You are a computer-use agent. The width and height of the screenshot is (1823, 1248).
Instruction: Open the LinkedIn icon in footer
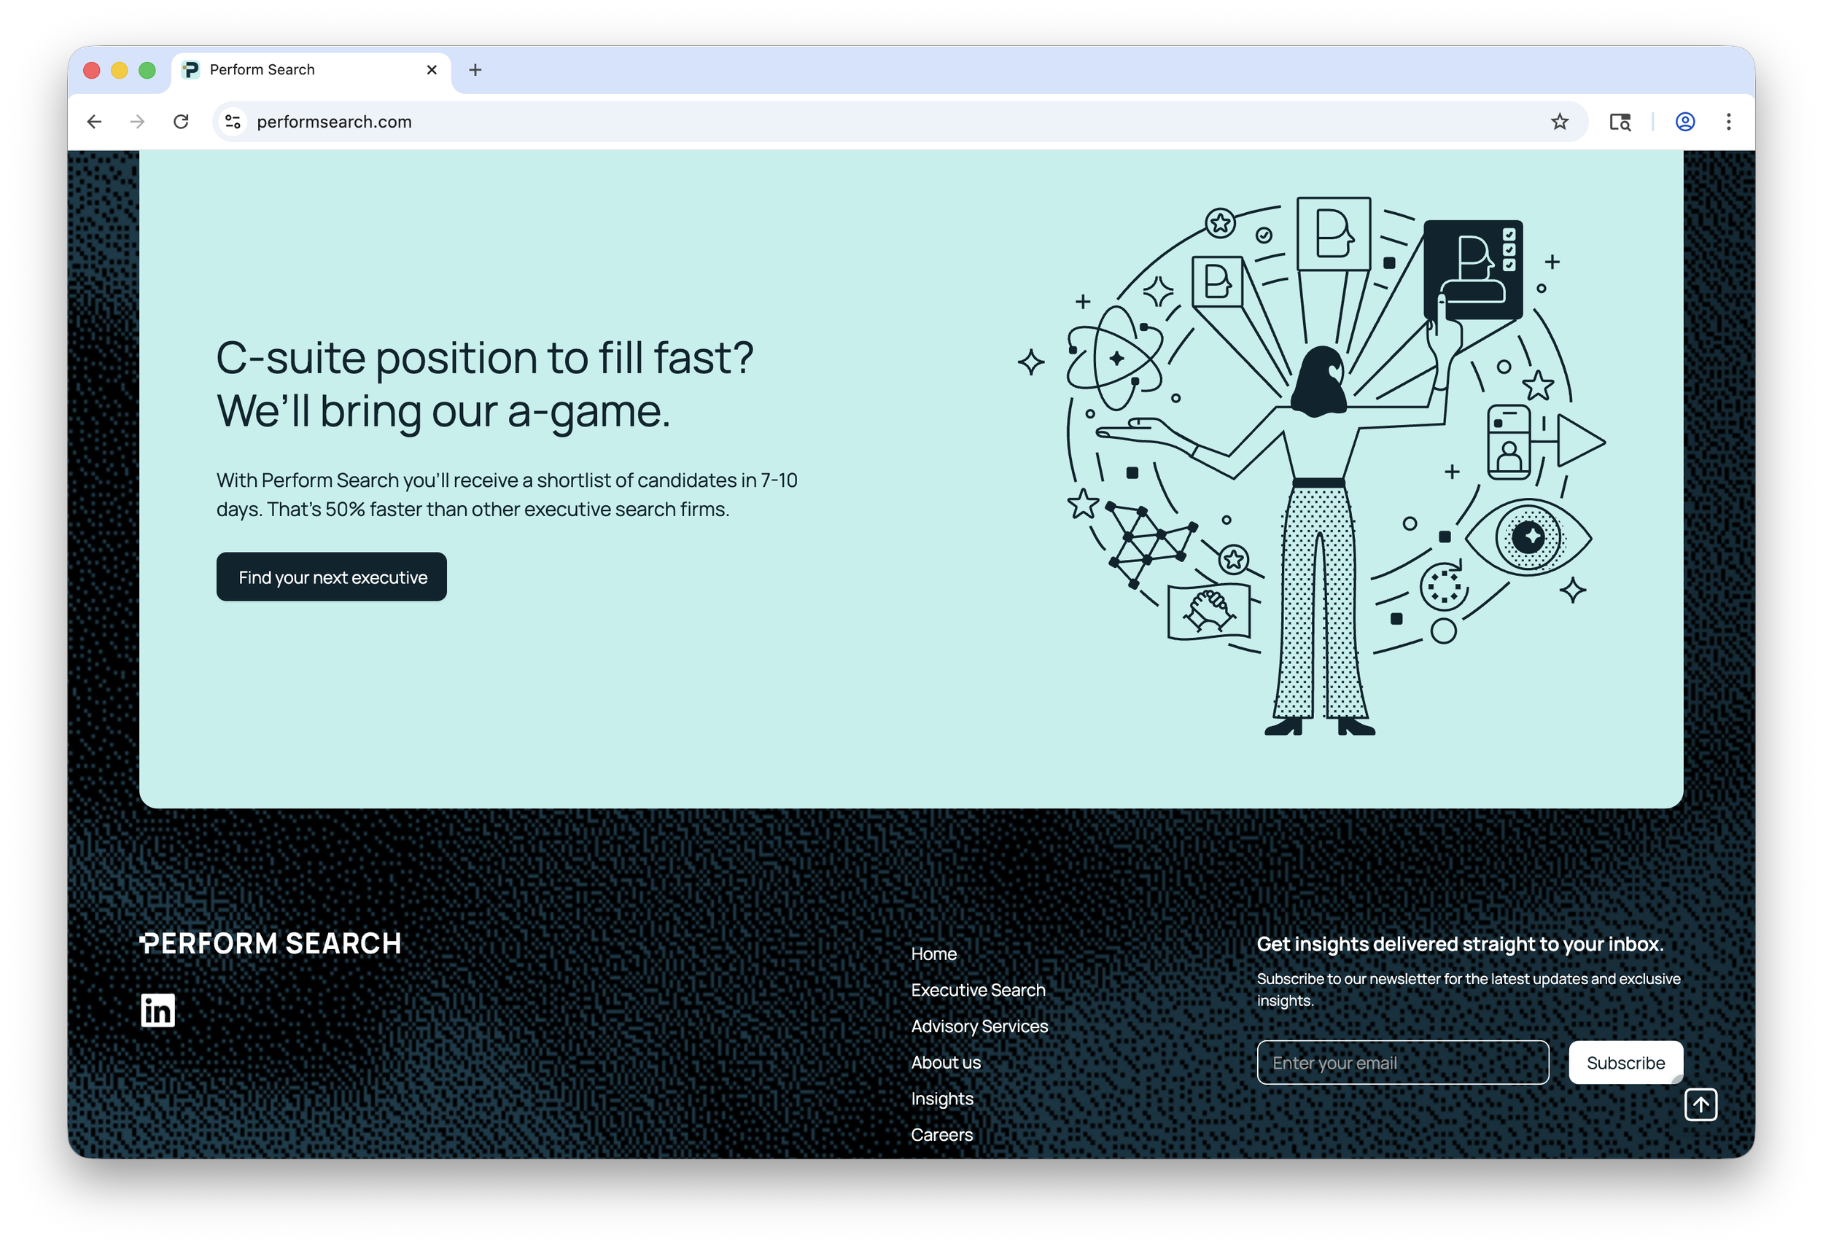coord(158,1010)
